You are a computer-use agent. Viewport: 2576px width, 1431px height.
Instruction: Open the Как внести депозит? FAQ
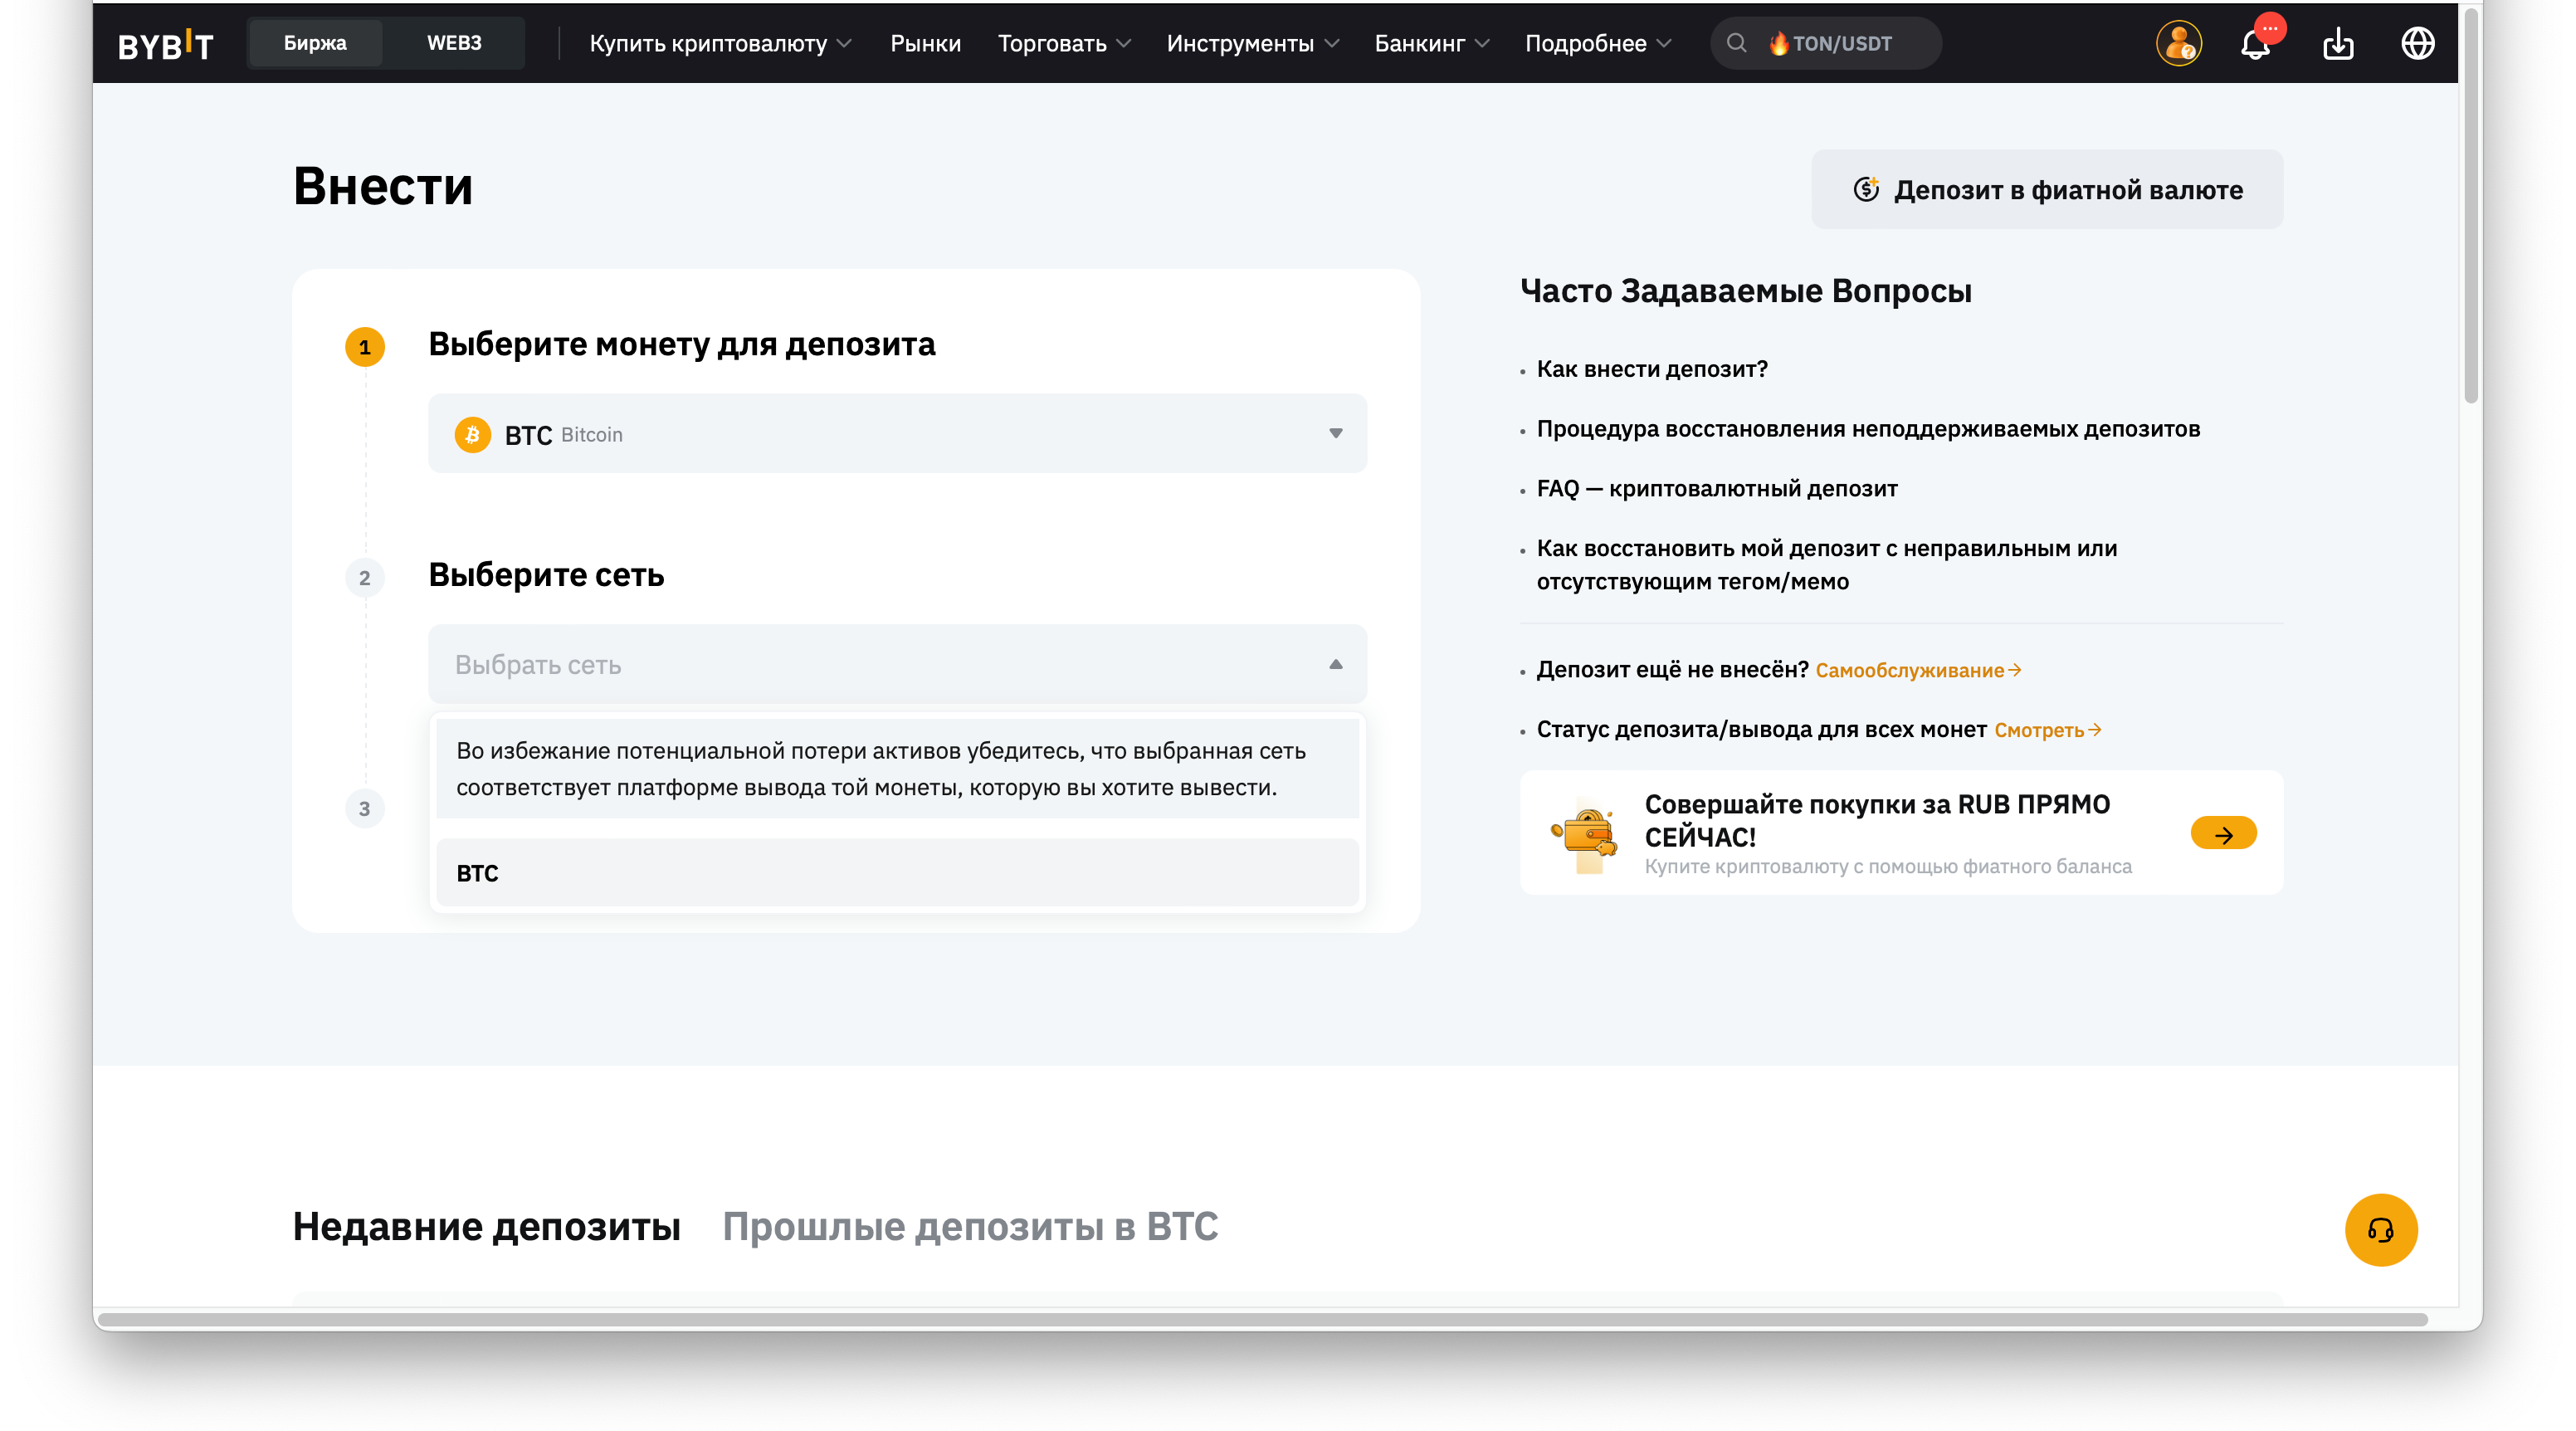click(1652, 370)
